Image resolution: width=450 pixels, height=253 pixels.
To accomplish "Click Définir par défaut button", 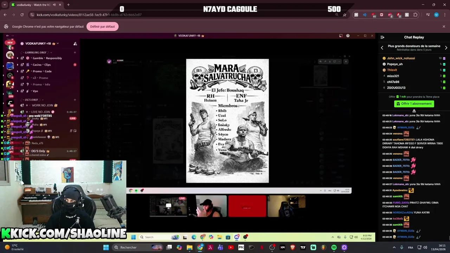I will click(102, 26).
